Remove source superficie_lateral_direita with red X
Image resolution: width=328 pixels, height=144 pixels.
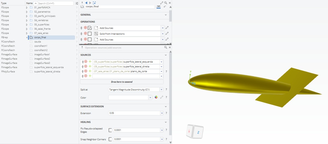tap(86, 66)
